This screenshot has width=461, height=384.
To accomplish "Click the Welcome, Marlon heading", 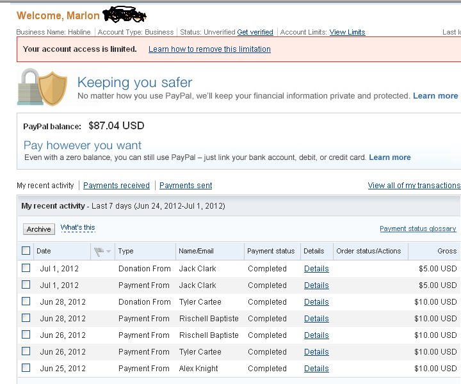I will coord(58,15).
